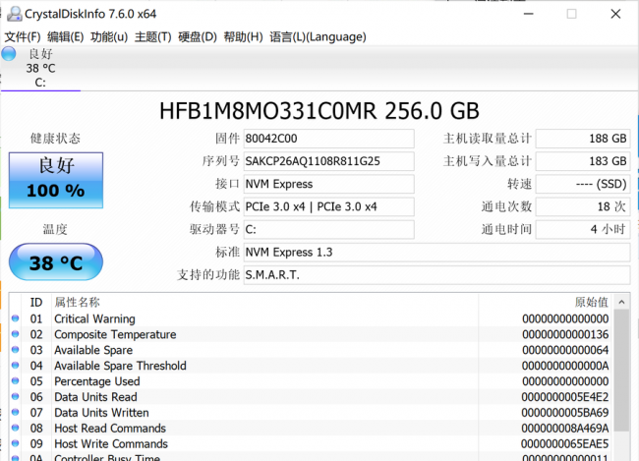Click the serial number field SAKCP26AQ1108R811G25
Image resolution: width=639 pixels, height=461 pixels.
[329, 161]
